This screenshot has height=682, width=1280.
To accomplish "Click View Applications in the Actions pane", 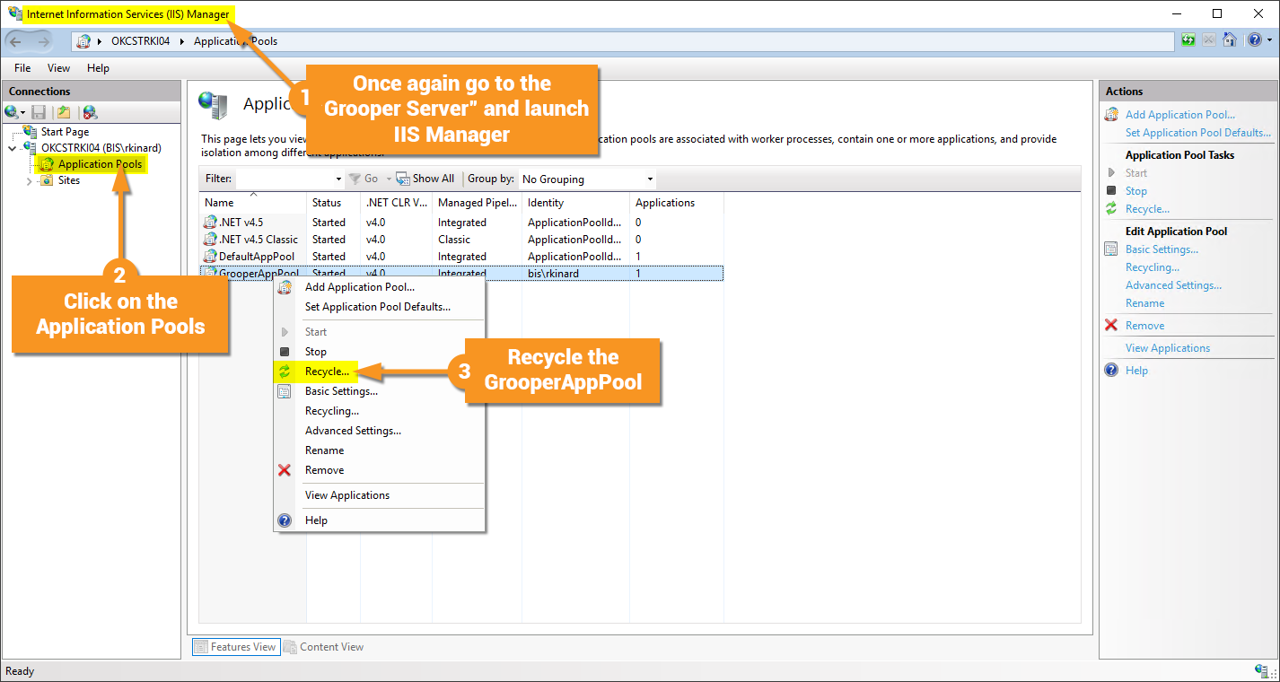I will click(x=1168, y=348).
